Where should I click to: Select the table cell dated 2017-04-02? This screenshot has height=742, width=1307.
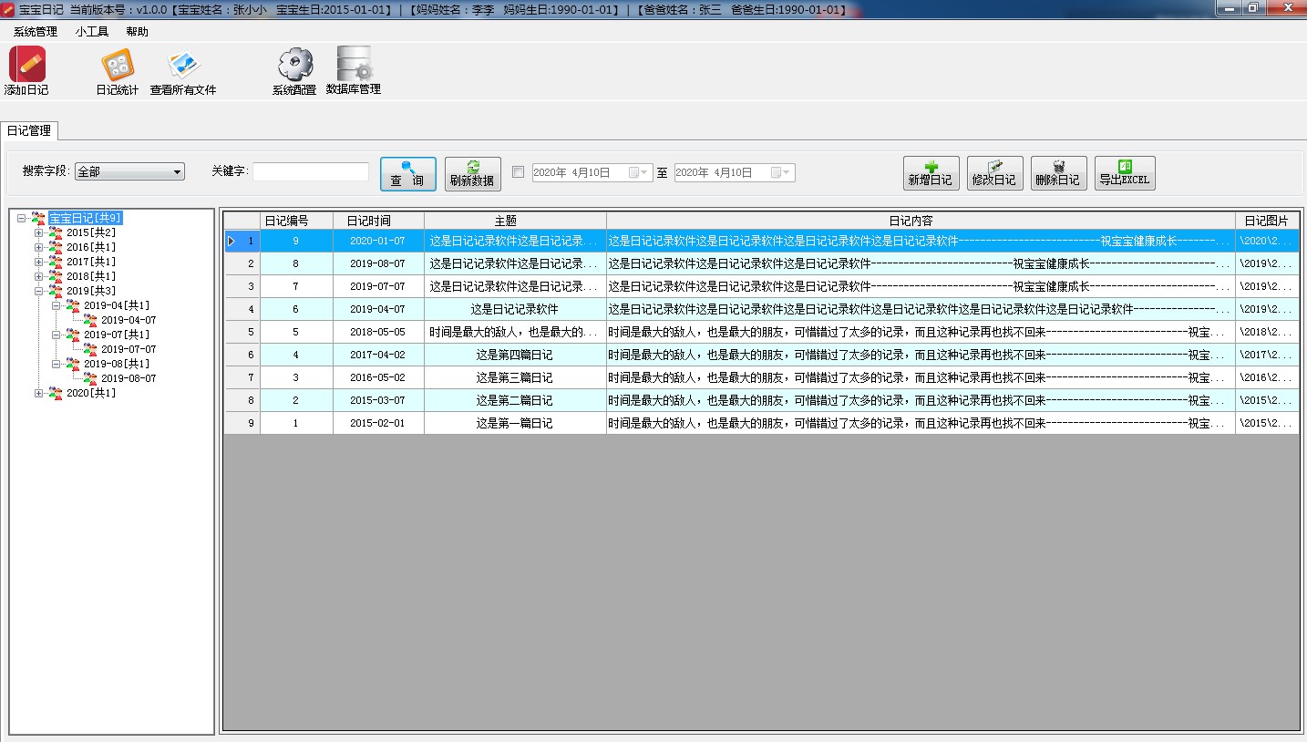pos(378,355)
